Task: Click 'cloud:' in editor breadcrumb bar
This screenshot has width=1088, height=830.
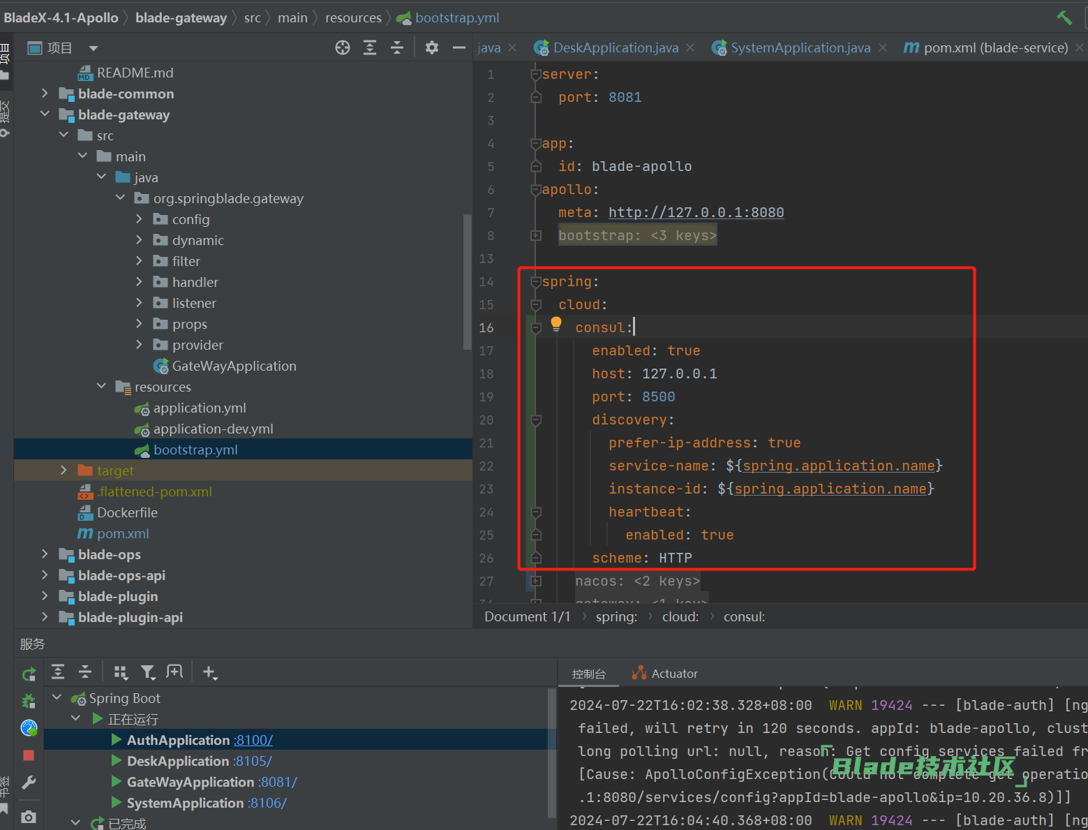Action: click(680, 616)
